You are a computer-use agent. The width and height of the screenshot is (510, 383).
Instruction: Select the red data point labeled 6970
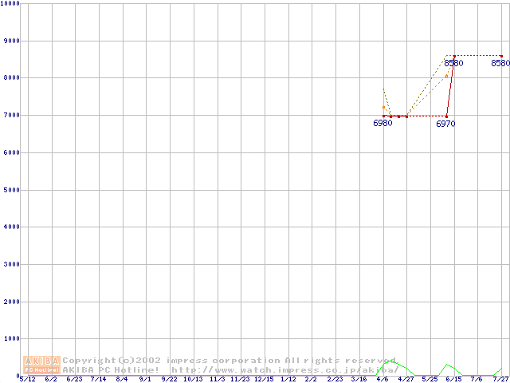tap(446, 116)
